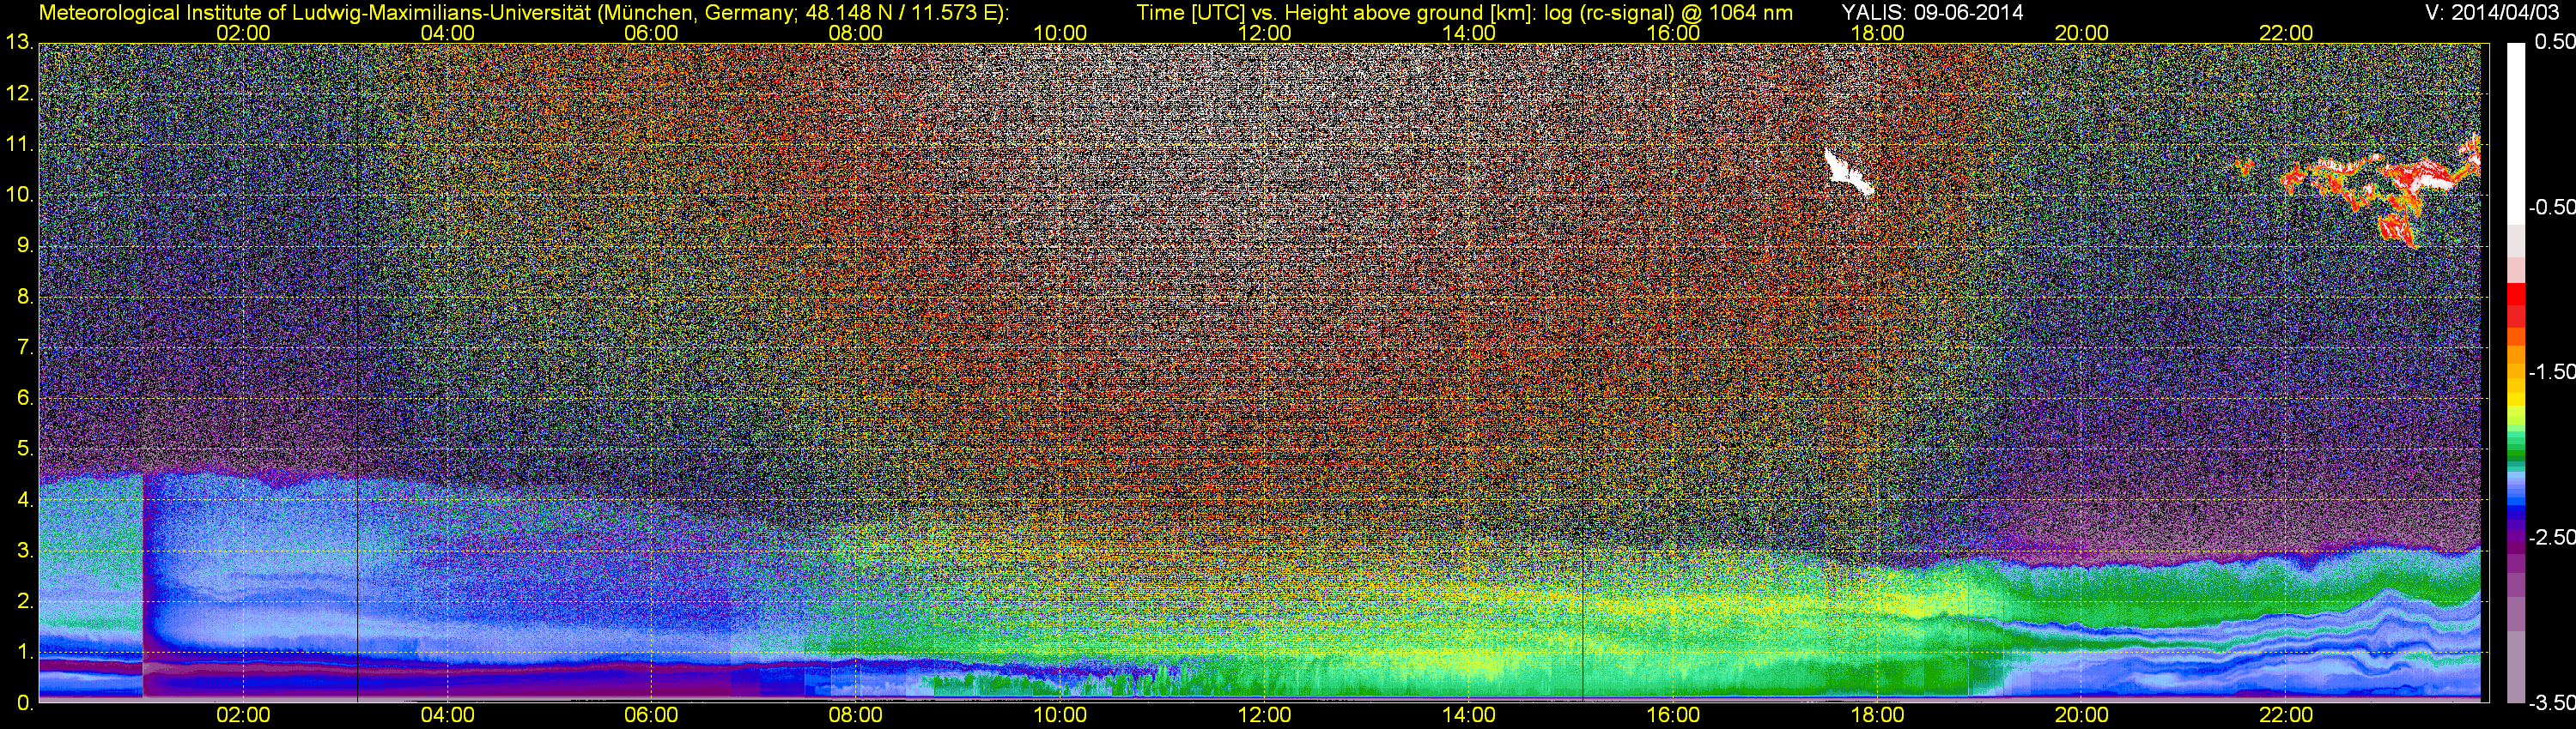The width and height of the screenshot is (2576, 729).
Task: Click the 12:00 label on the upper time axis
Action: coord(1264,33)
